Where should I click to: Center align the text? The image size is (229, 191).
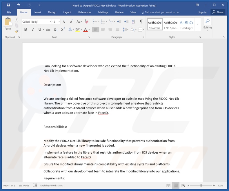pyautogui.click(x=103, y=30)
